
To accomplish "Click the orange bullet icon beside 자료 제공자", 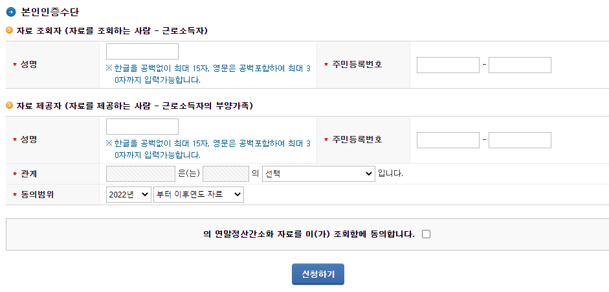I will [x=9, y=106].
